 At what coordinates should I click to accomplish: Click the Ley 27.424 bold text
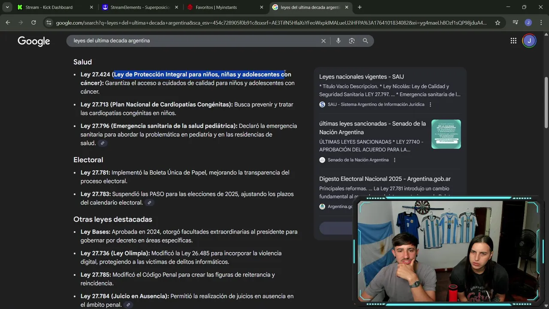tap(95, 75)
